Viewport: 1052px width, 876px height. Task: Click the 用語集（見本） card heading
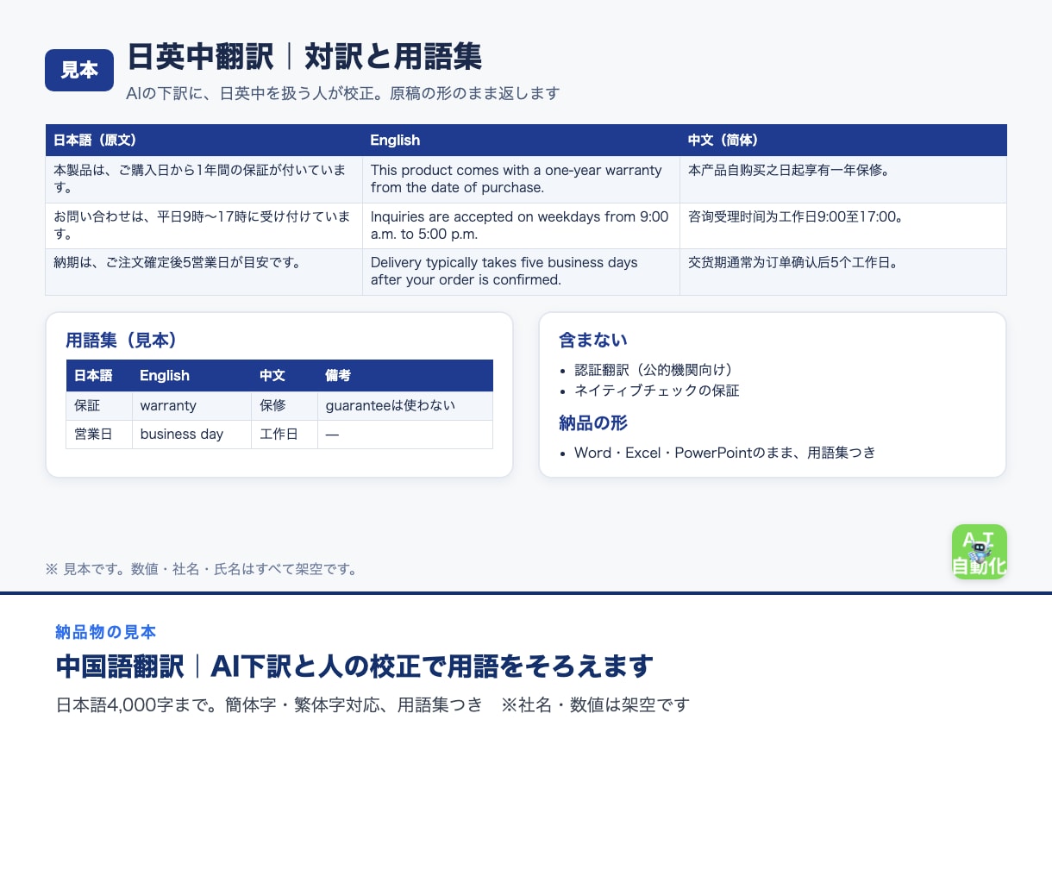pyautogui.click(x=122, y=341)
